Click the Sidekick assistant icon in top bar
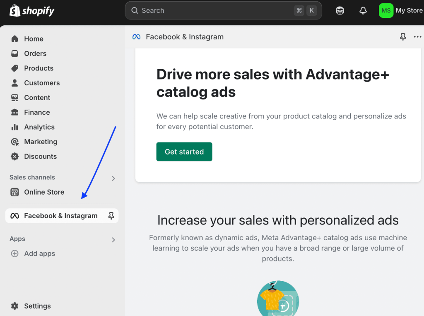Screen dimensions: 424x316 point(340,11)
